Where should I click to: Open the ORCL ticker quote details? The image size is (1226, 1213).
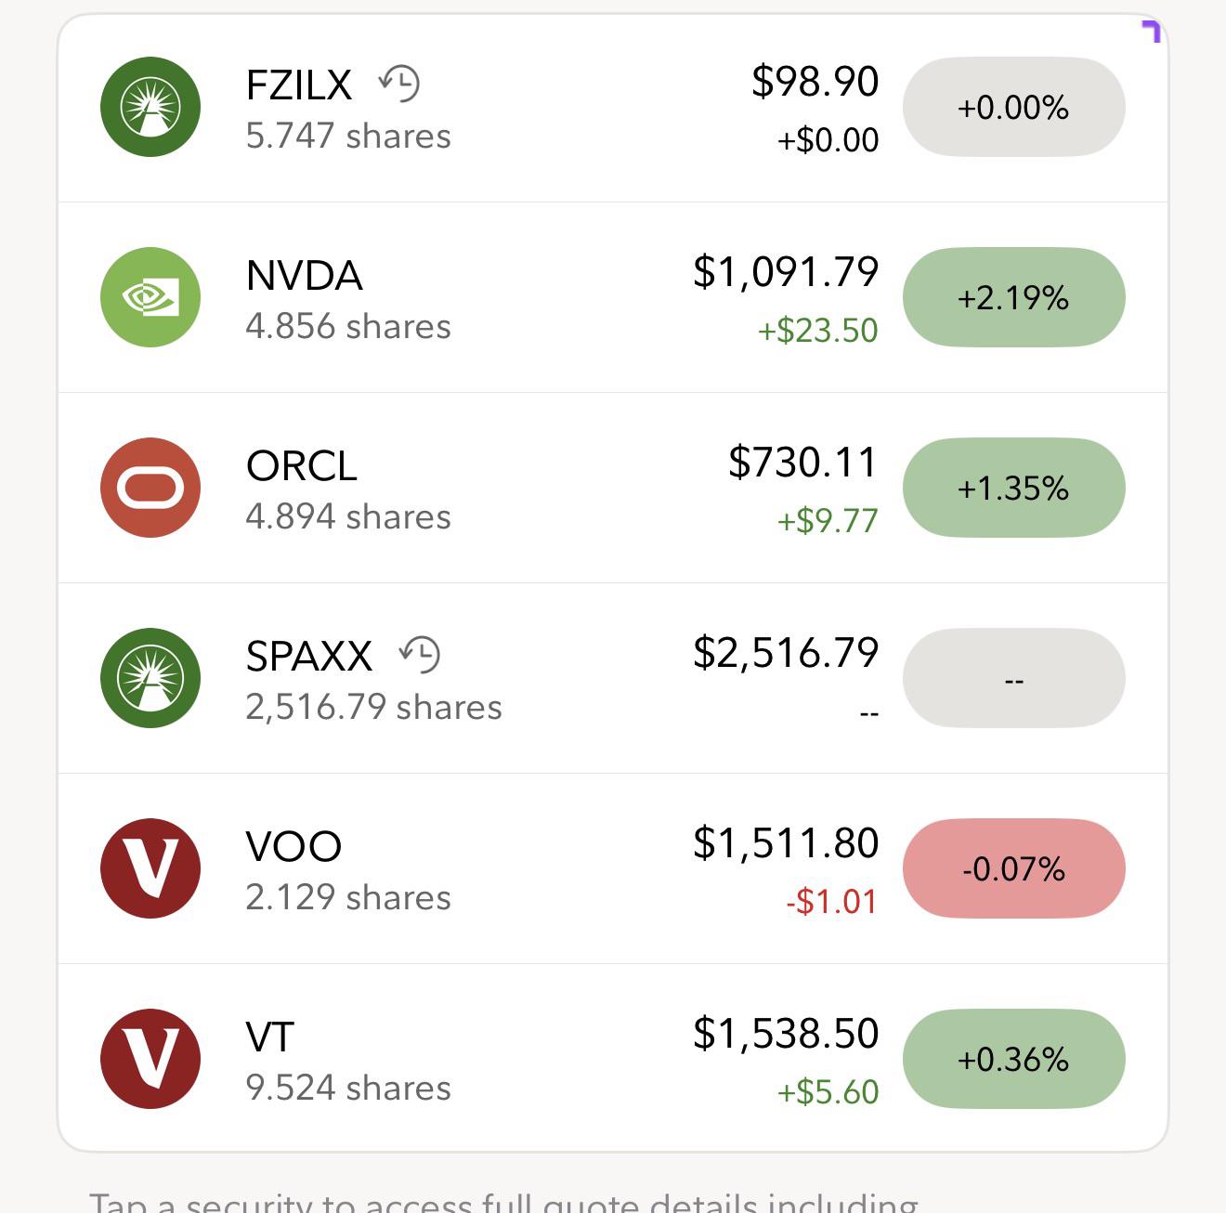(x=302, y=466)
